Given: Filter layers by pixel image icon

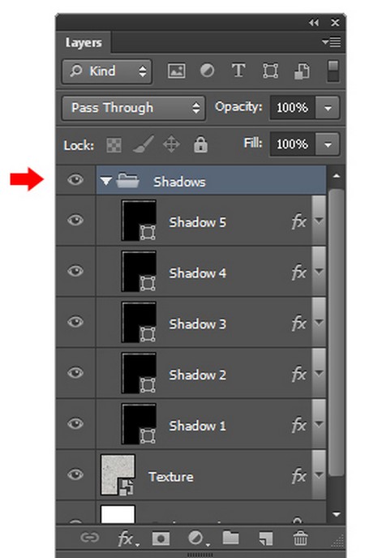Looking at the screenshot, I should (176, 71).
